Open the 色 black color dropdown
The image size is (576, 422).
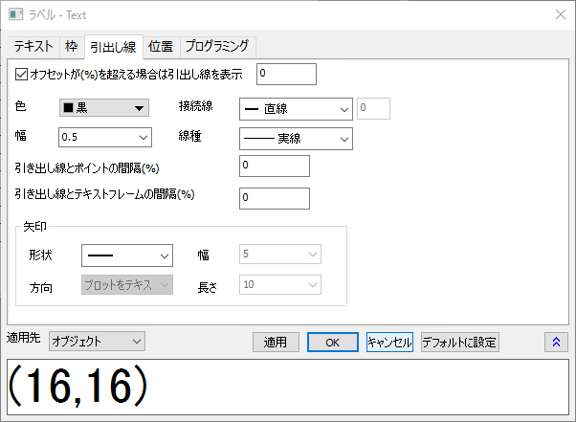pyautogui.click(x=104, y=108)
